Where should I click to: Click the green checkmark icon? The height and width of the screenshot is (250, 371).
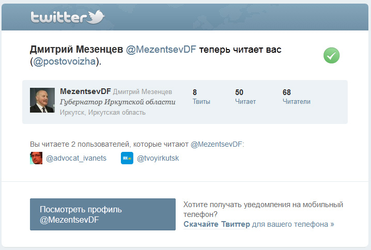331,55
